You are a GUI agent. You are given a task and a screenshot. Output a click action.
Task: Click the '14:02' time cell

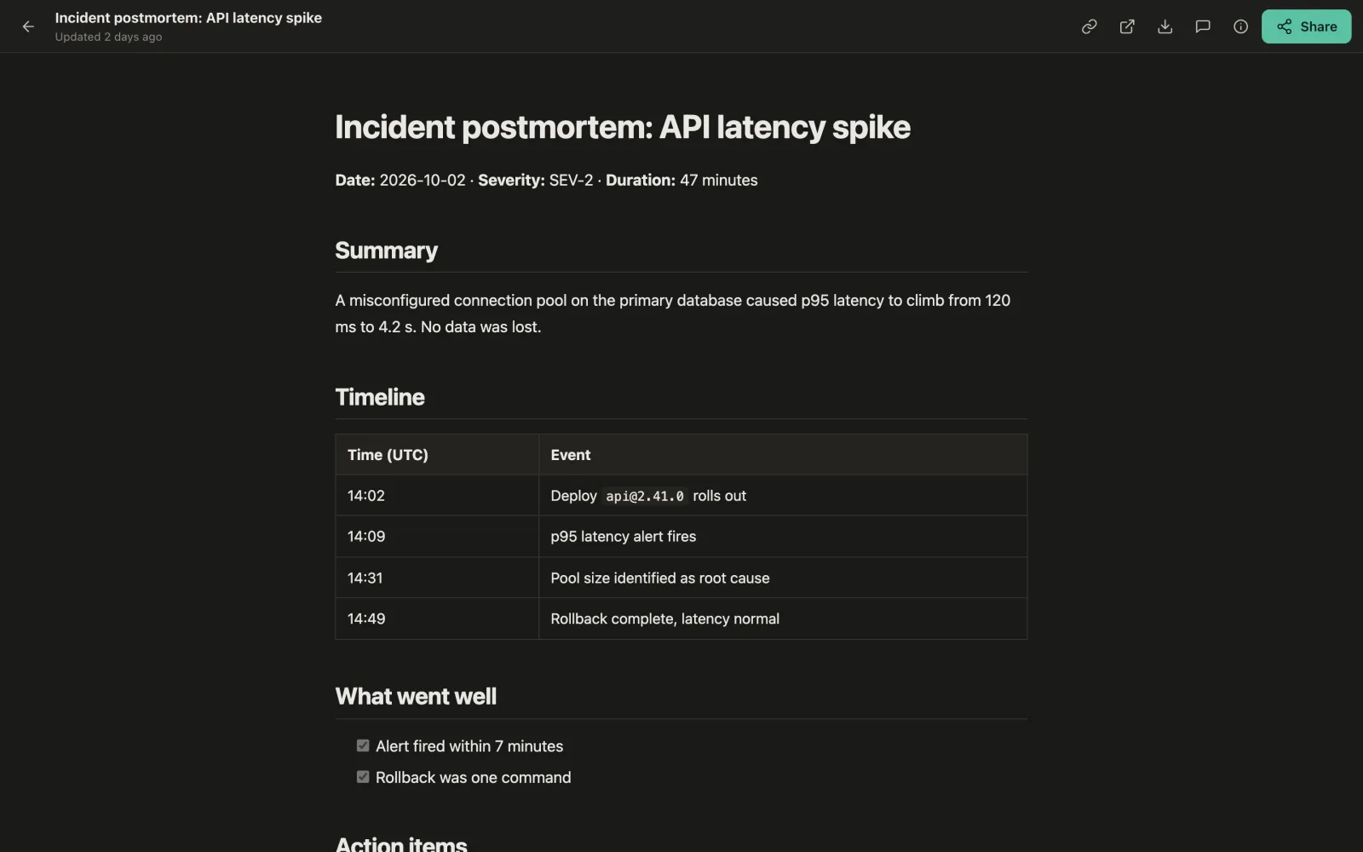pyautogui.click(x=437, y=496)
